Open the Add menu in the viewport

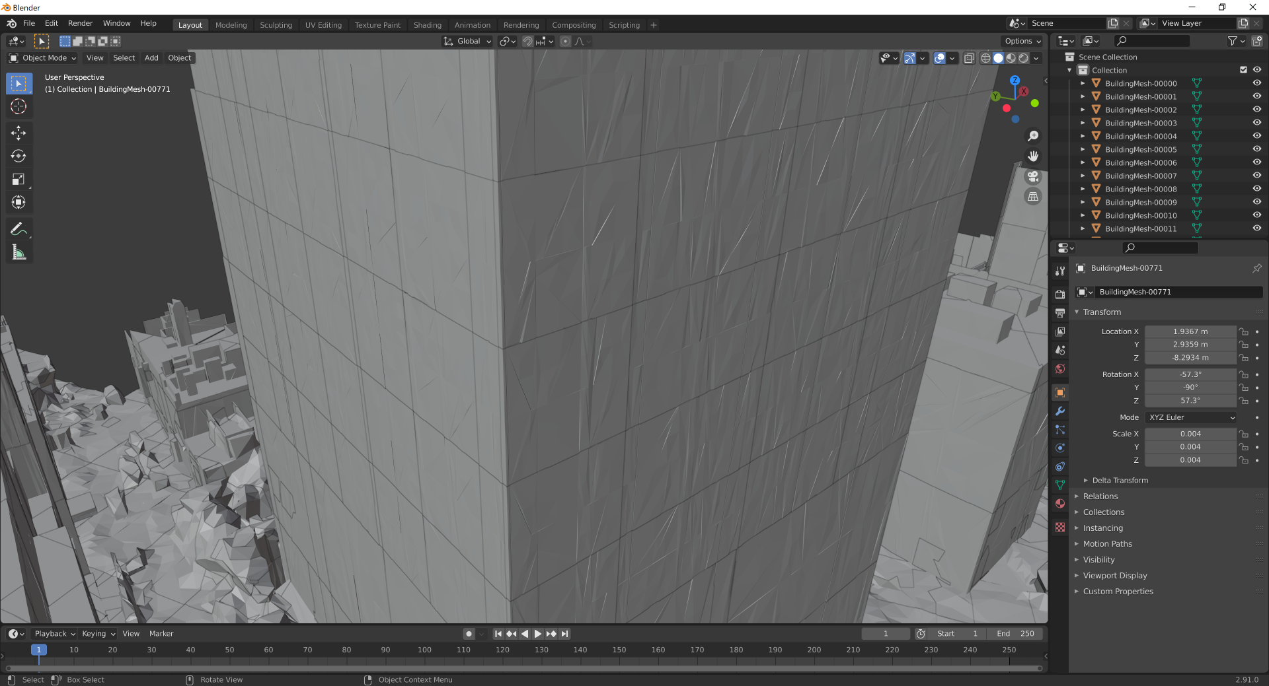(151, 58)
